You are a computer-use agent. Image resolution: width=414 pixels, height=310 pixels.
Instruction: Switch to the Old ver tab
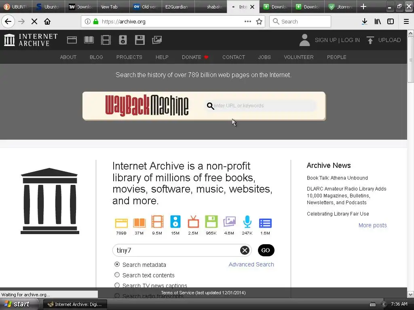tap(146, 6)
